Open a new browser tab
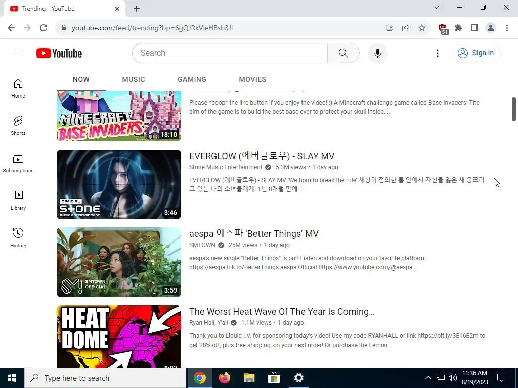The width and height of the screenshot is (518, 388). pyautogui.click(x=137, y=9)
